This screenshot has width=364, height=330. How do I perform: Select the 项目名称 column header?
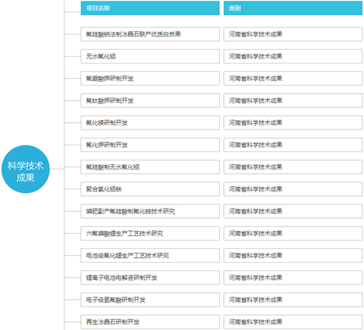[x=150, y=8]
